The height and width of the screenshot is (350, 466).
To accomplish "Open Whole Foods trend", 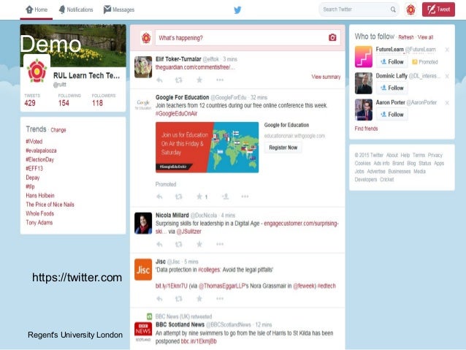I will coord(40,213).
